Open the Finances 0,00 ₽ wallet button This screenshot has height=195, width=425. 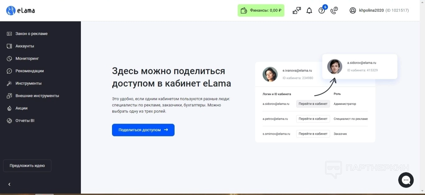coord(261,11)
